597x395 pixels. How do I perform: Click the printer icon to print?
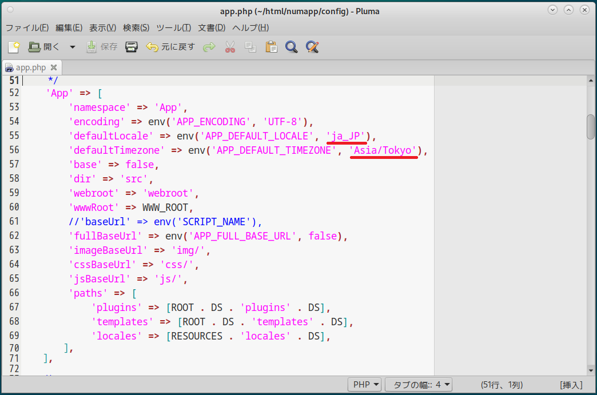(x=132, y=47)
